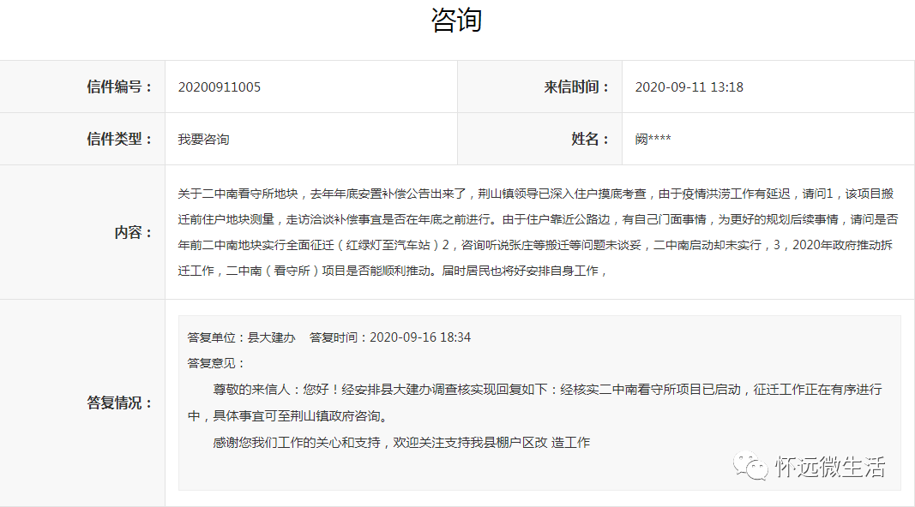Click the 内容 row label
Screen dimensions: 915x507
[133, 232]
